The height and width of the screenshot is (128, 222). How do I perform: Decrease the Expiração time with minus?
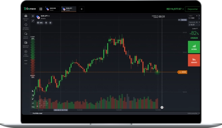199,25
